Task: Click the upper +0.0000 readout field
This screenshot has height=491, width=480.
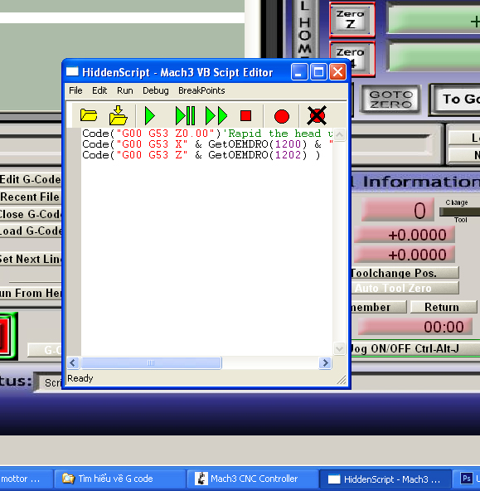Action: pos(405,235)
